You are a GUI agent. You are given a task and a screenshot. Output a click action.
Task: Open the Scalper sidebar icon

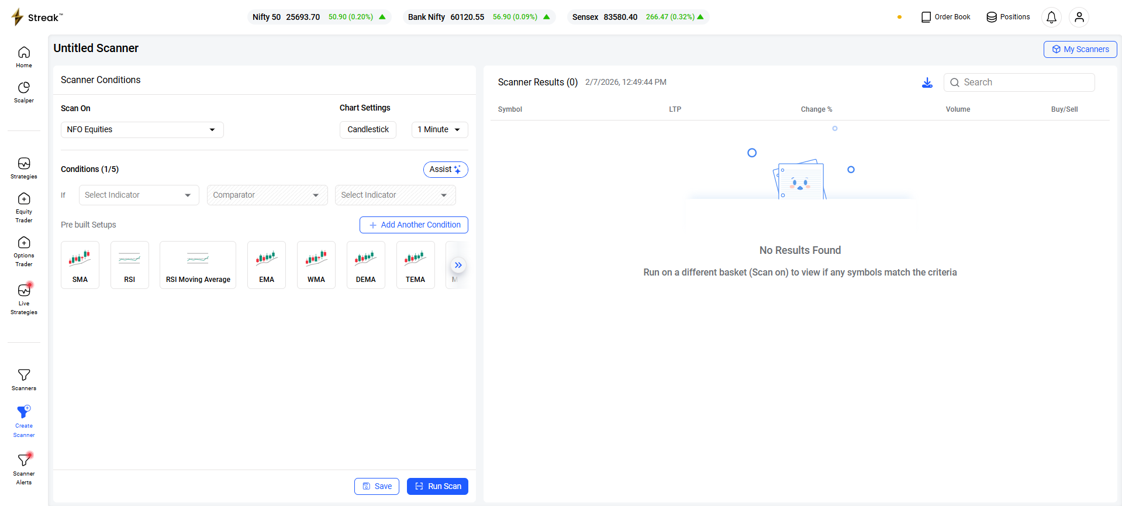24,92
